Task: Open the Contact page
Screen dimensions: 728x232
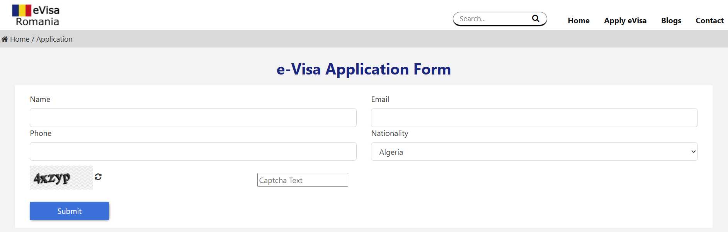Action: [709, 20]
